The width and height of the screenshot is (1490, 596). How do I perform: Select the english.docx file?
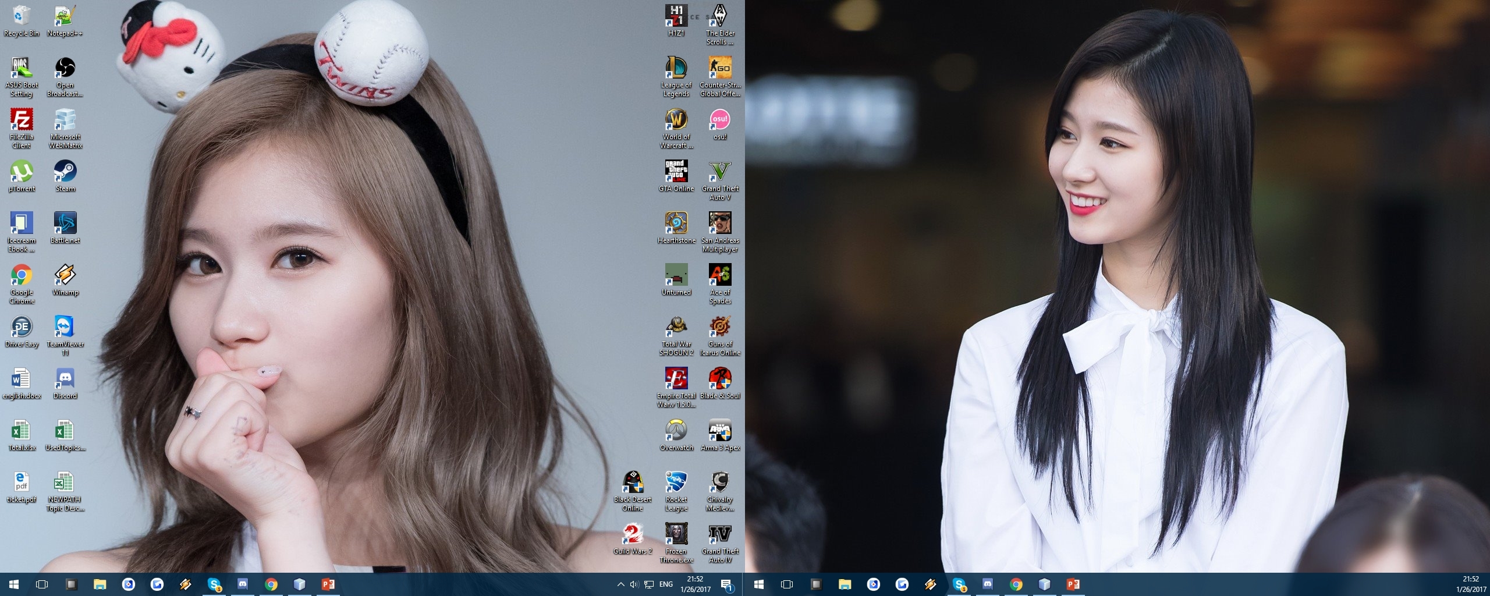click(x=22, y=384)
